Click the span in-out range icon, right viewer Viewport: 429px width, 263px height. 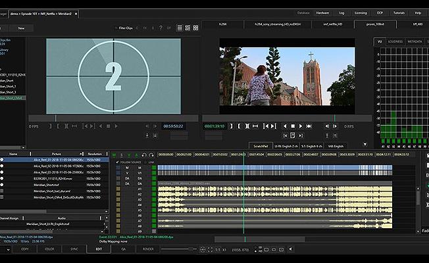coord(255,126)
